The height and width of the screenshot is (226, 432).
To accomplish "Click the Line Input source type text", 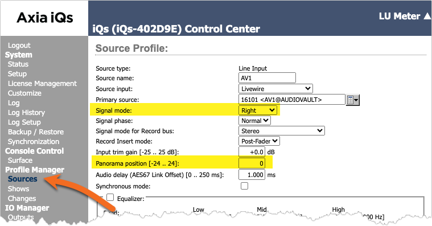I will [x=253, y=68].
